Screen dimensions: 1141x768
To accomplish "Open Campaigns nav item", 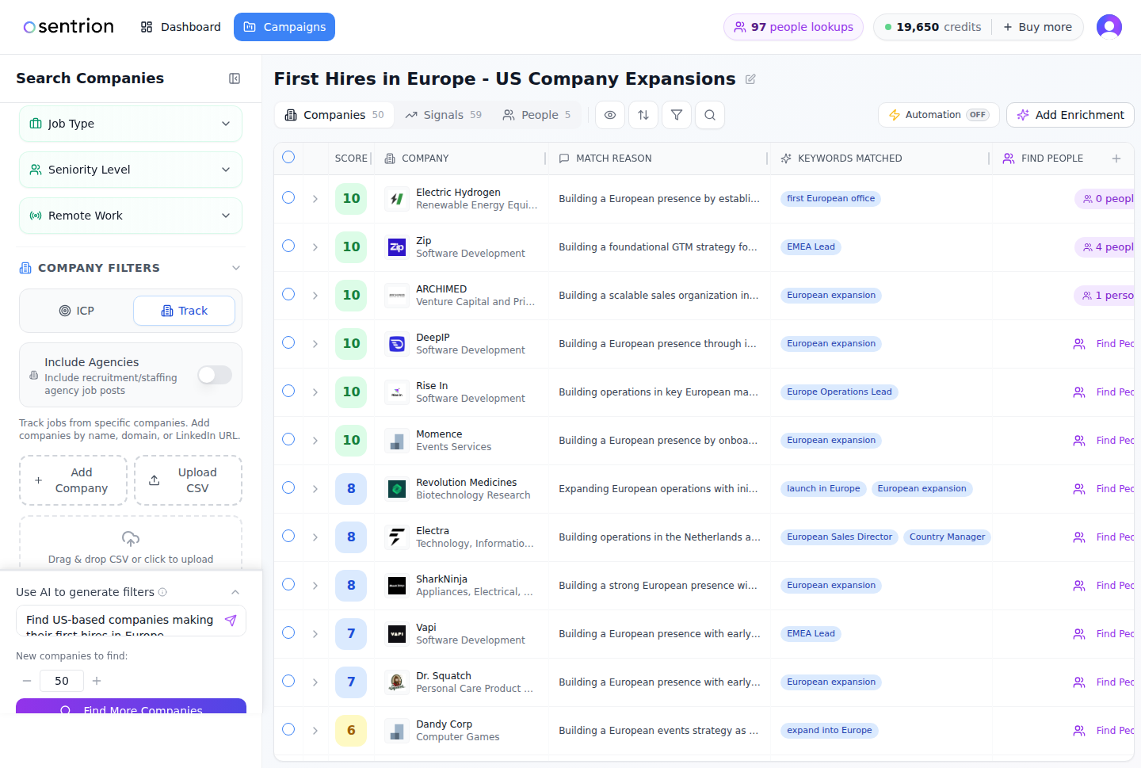I will (x=284, y=27).
